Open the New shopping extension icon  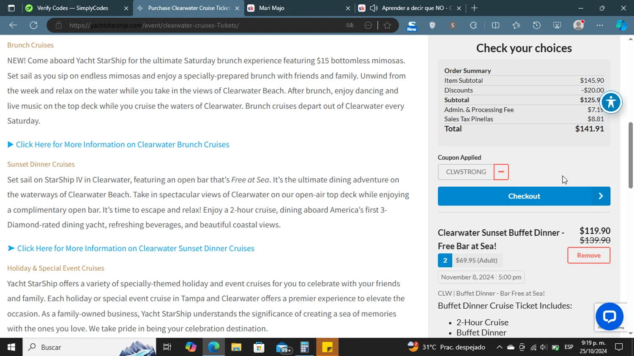(x=412, y=26)
